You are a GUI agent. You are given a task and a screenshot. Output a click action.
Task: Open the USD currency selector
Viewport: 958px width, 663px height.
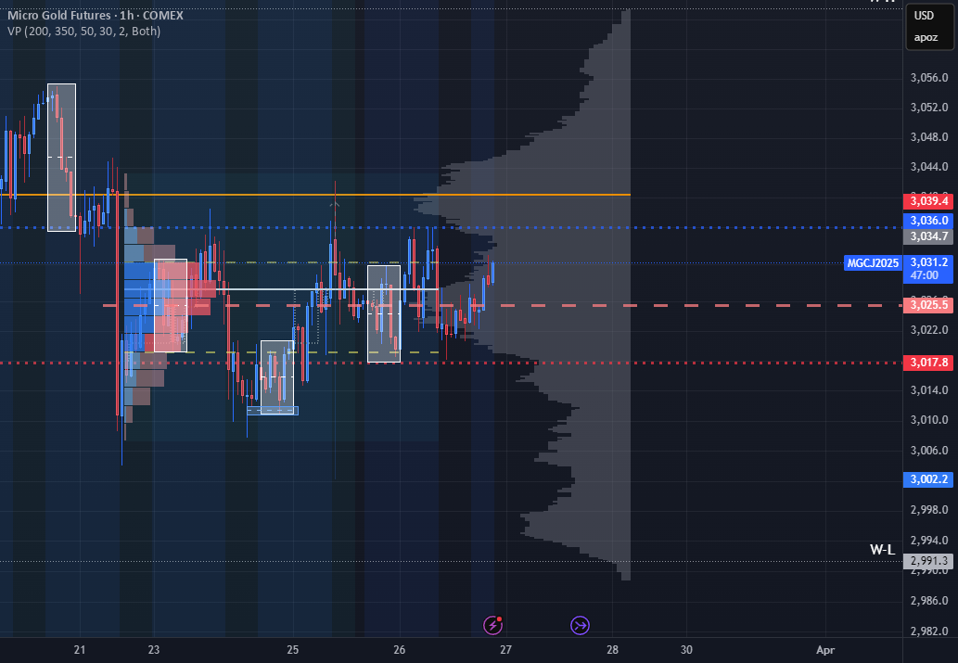coord(924,16)
